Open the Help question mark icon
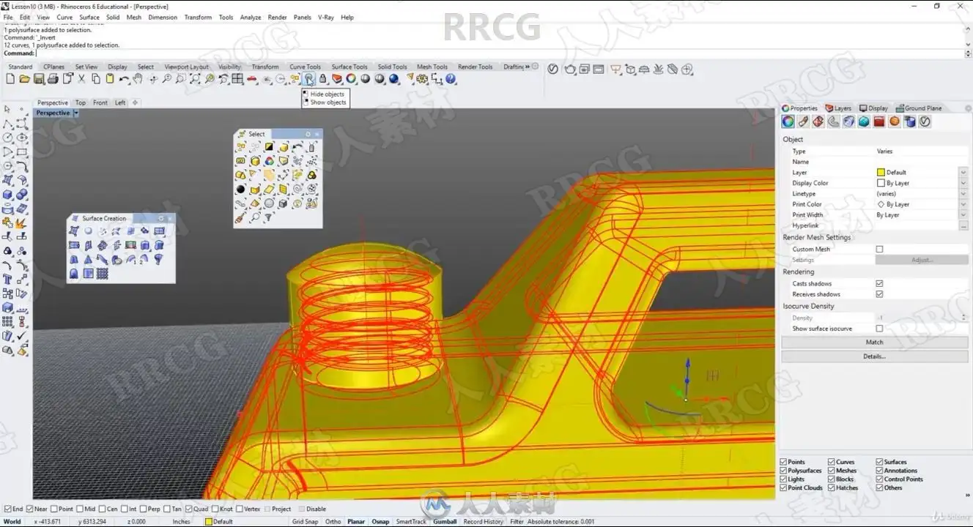Screen dimensions: 973x527 tap(451, 79)
